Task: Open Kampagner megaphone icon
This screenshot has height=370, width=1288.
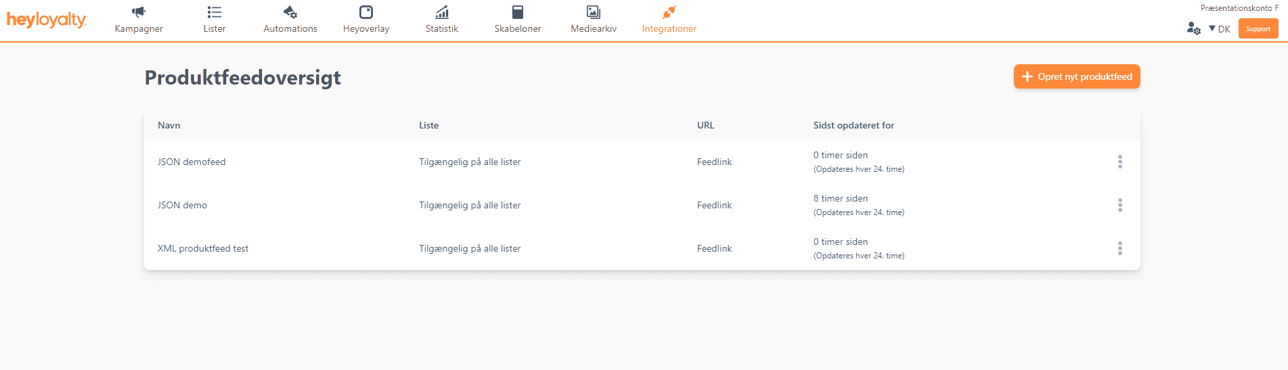Action: click(139, 12)
